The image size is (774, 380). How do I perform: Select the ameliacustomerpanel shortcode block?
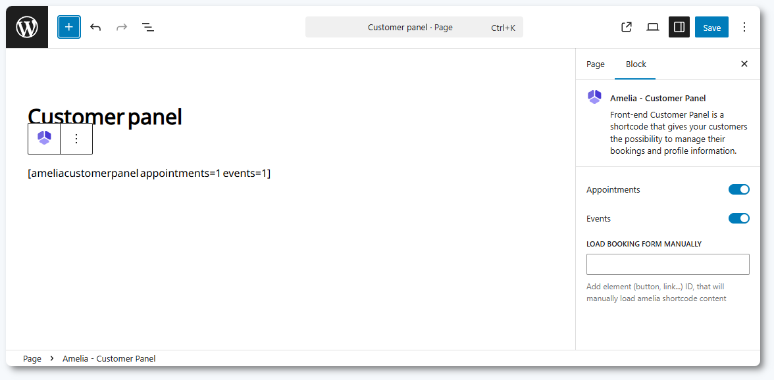[x=149, y=174]
